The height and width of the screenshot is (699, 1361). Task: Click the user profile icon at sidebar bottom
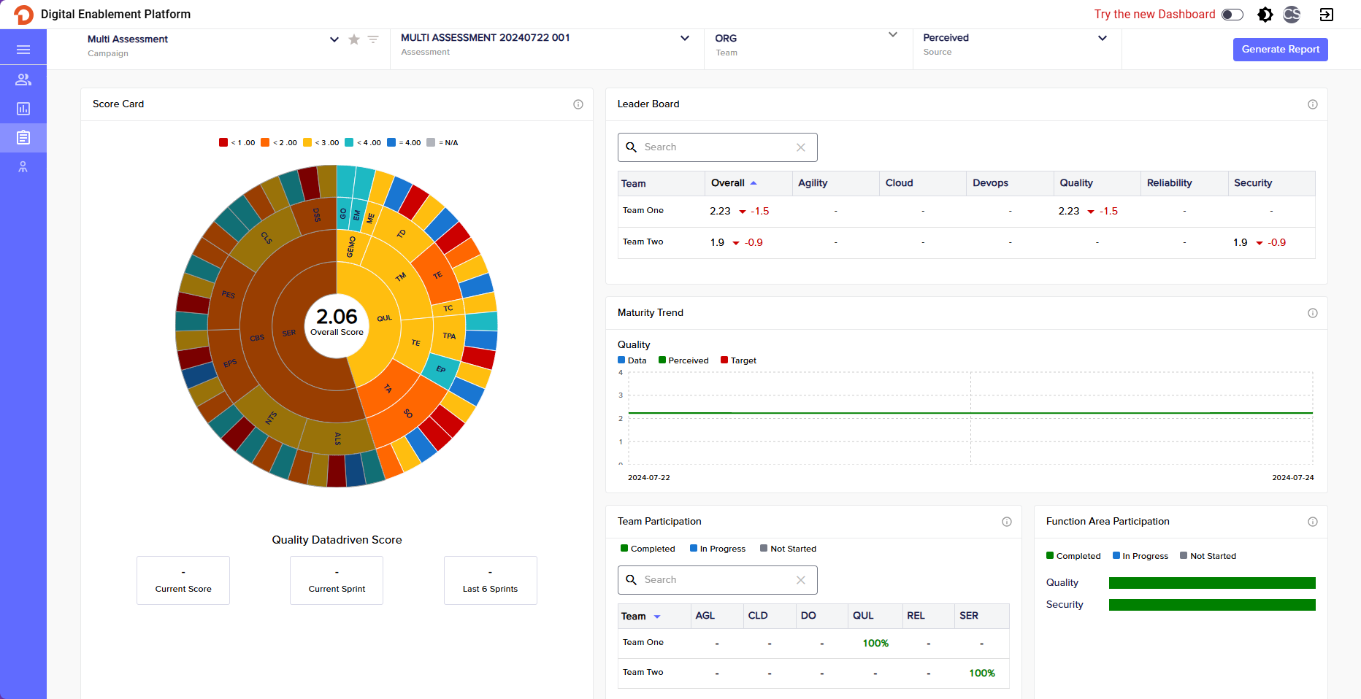[23, 166]
